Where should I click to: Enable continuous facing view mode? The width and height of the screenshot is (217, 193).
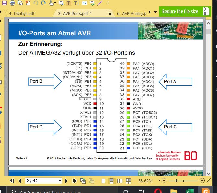(x=128, y=181)
